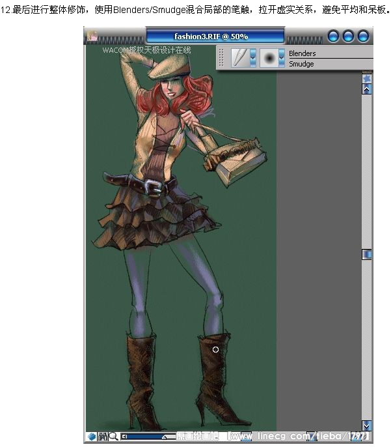Click the vertical scrollbar down arrow
Viewport: 391px width, 447px height.
[366, 425]
